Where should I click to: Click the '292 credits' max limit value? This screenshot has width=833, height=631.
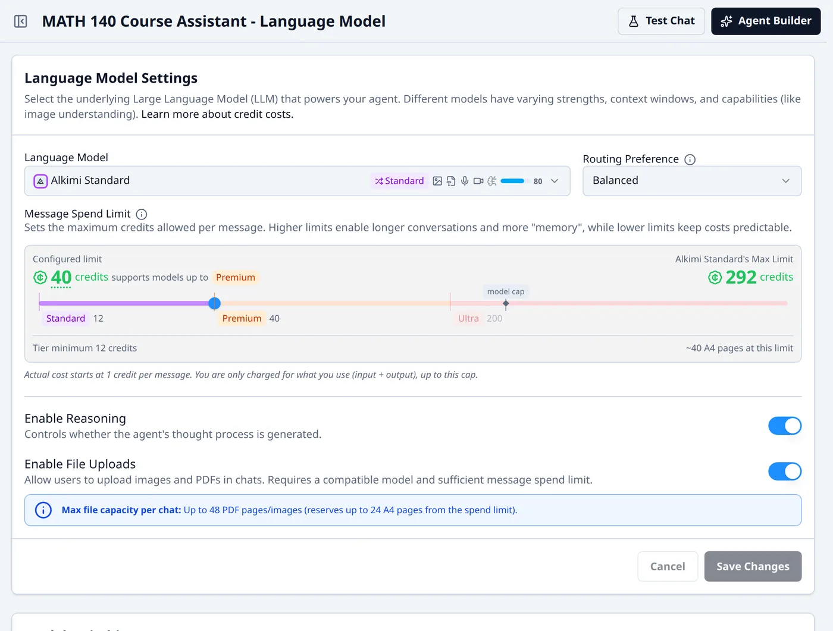[x=759, y=277]
